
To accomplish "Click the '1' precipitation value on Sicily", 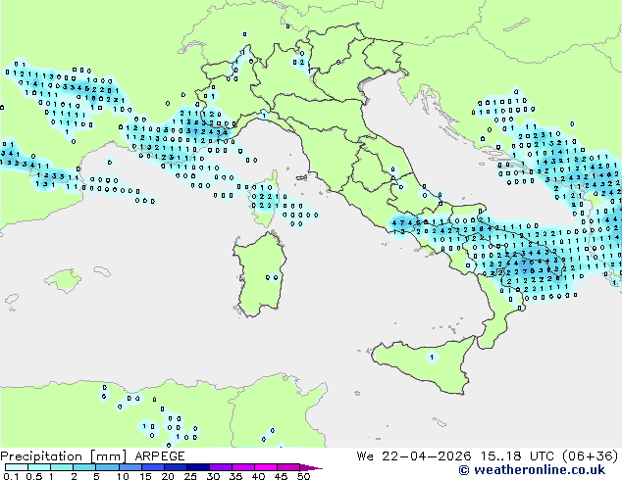I will coord(432,358).
